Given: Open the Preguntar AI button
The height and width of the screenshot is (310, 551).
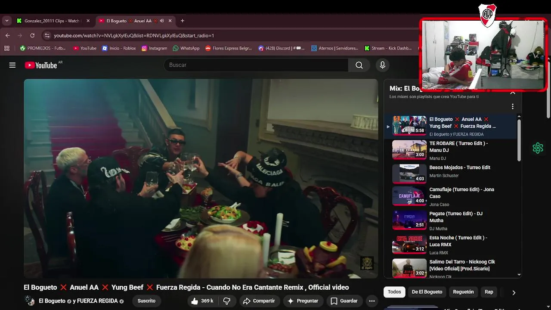Looking at the screenshot, I should pyautogui.click(x=303, y=301).
